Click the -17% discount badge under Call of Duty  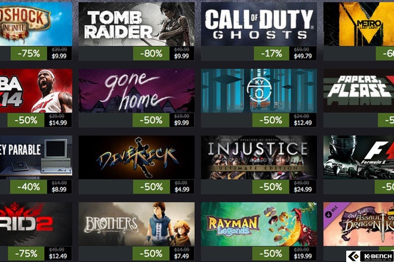pos(272,54)
